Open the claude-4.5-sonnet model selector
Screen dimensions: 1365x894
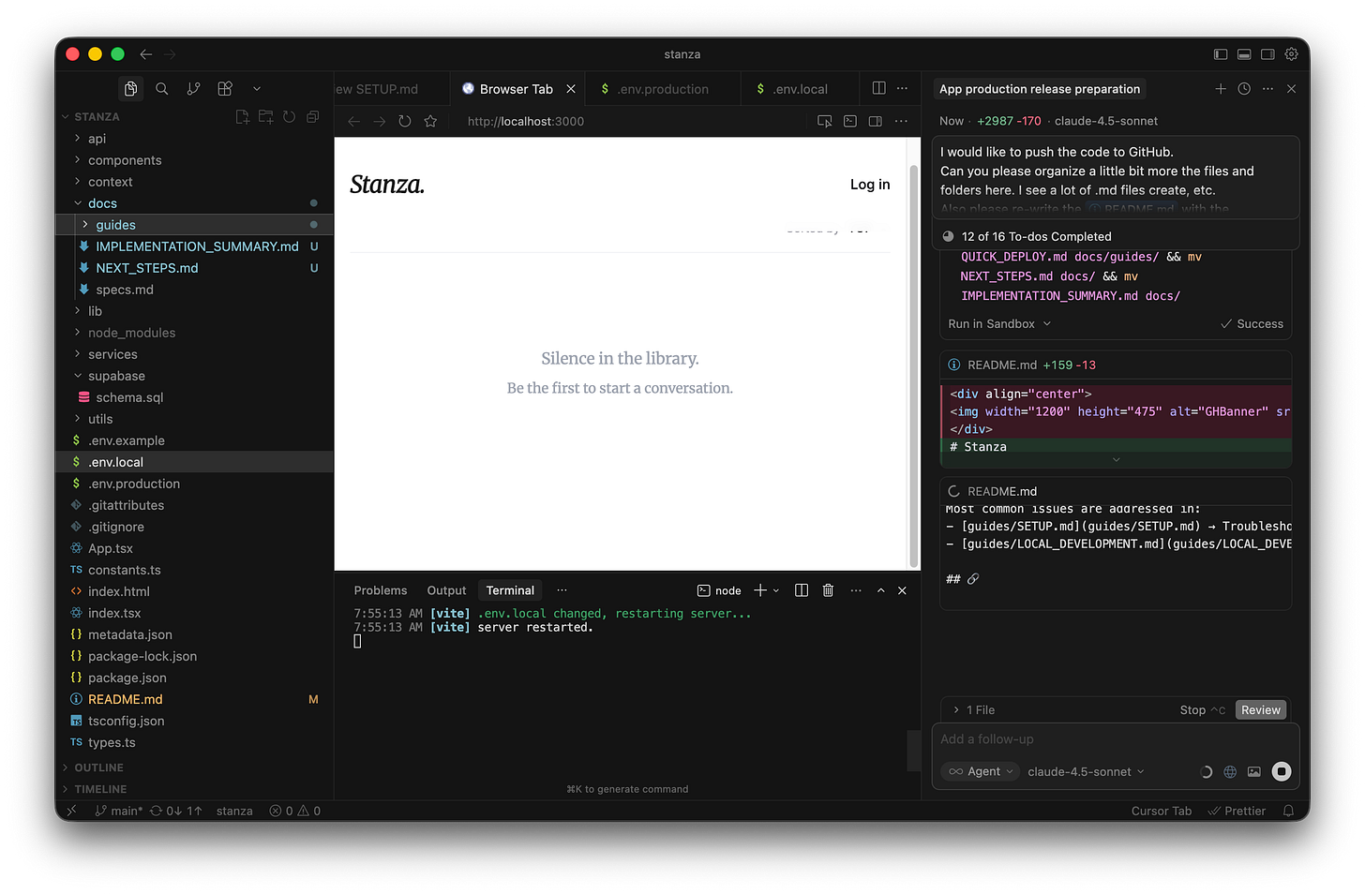coord(1085,771)
